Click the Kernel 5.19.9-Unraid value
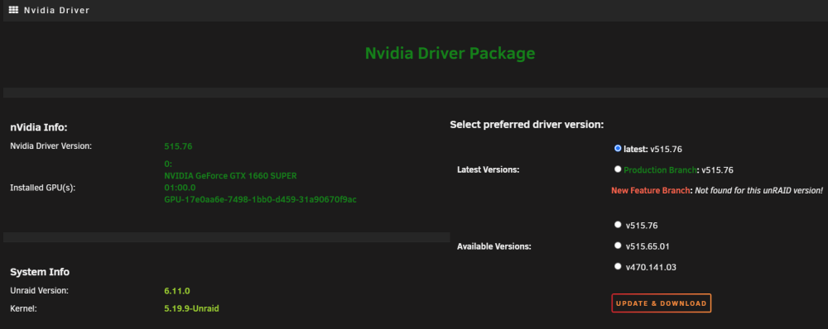The image size is (828, 329). click(x=192, y=308)
